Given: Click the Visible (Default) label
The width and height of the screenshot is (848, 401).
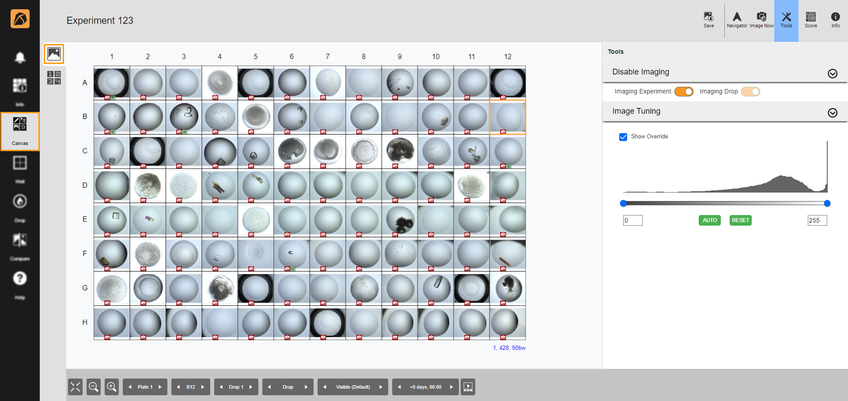Looking at the screenshot, I should pos(353,387).
